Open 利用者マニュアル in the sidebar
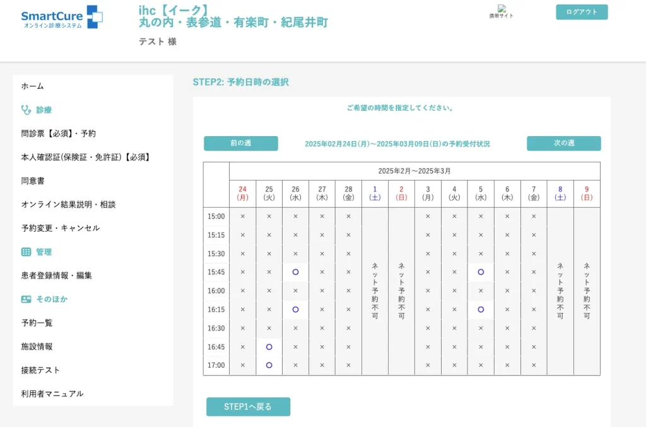Screen dimensions: 646x427 (x=52, y=394)
